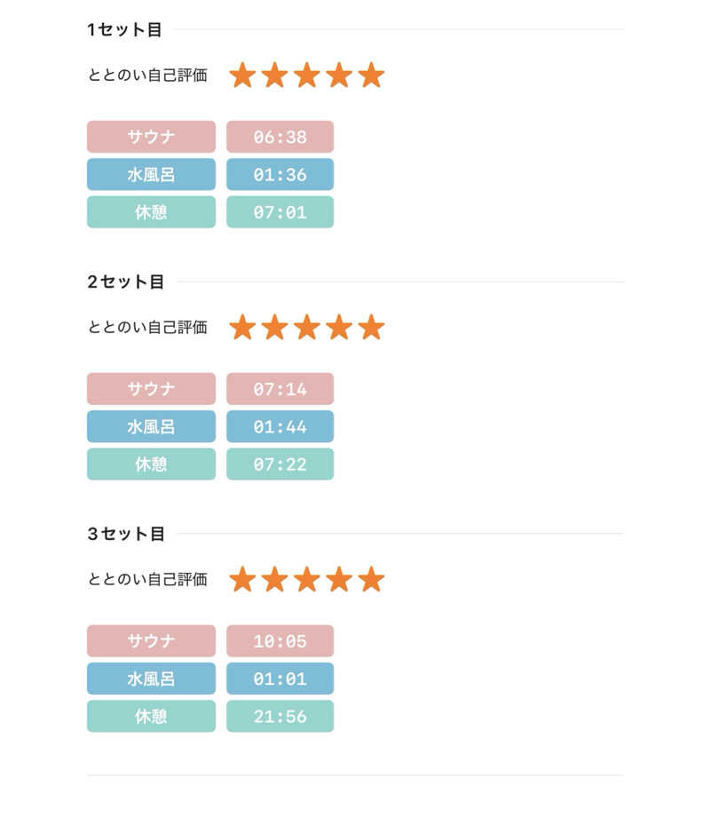Click the サウナ time 06:38 field
The width and height of the screenshot is (710, 818).
coord(280,137)
